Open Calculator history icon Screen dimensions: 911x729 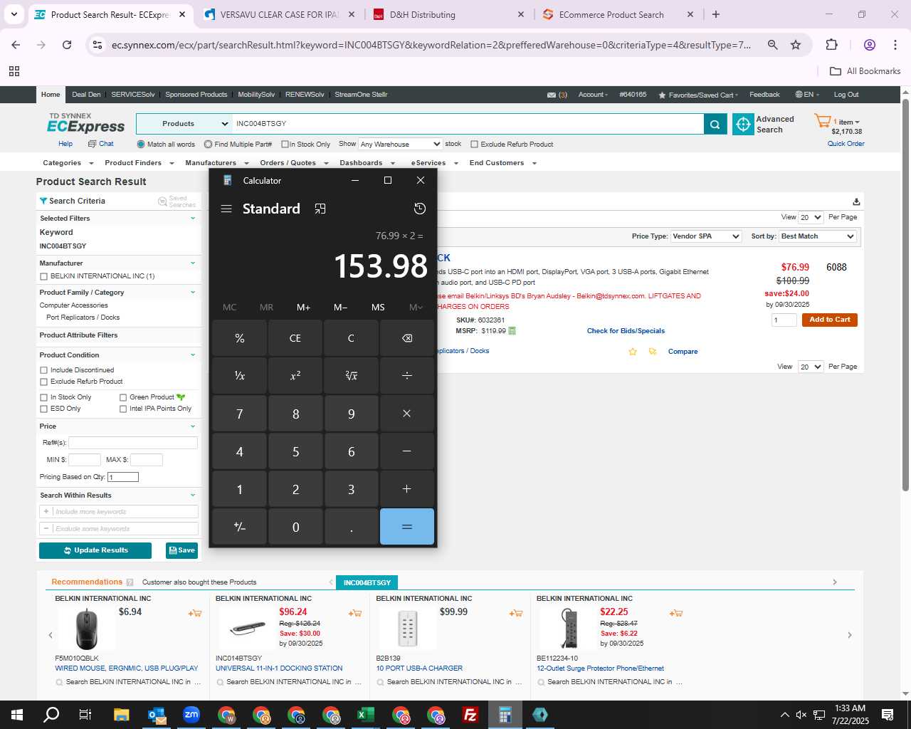click(x=420, y=209)
